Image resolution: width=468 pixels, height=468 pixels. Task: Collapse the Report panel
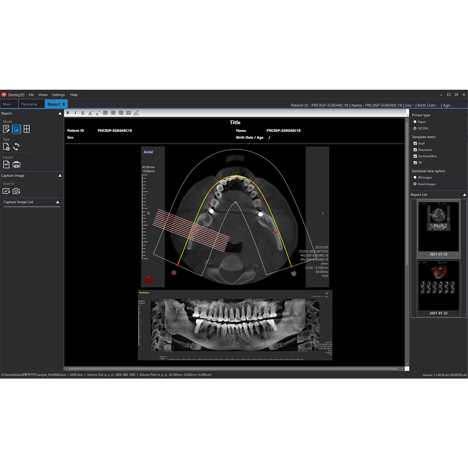coord(60,113)
